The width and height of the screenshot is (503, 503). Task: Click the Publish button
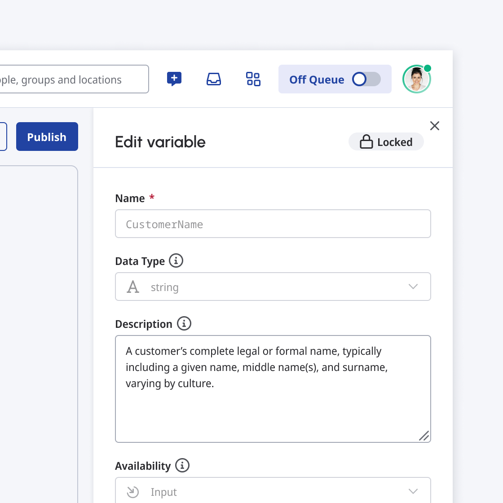click(x=47, y=137)
